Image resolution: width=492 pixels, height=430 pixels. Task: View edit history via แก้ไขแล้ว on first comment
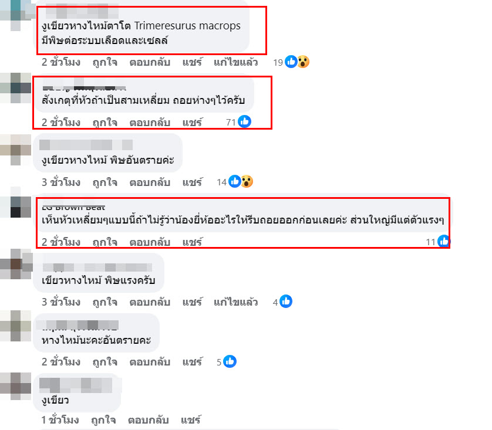point(235,62)
